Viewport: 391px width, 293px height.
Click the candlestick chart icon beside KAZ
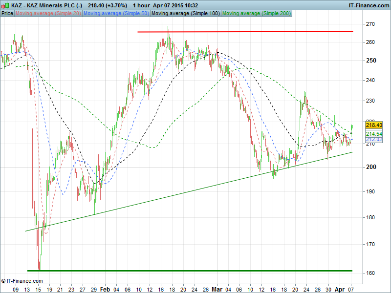pyautogui.click(x=5, y=5)
